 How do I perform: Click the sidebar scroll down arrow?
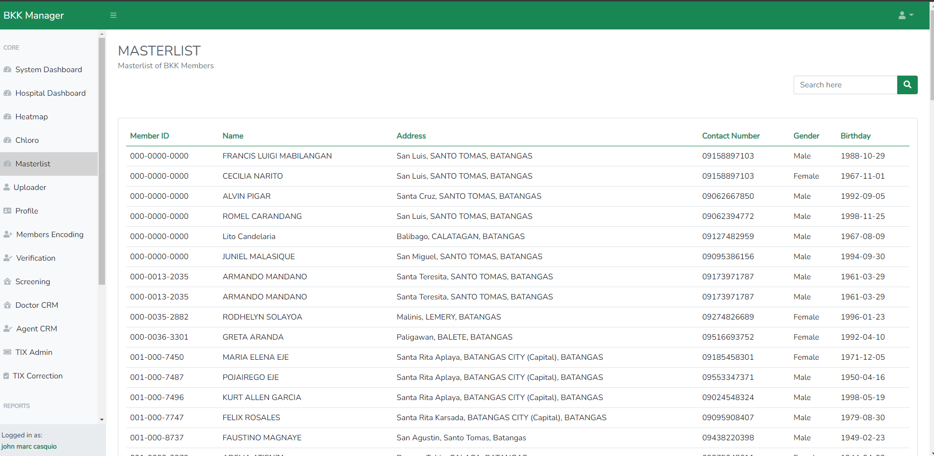[x=102, y=420]
